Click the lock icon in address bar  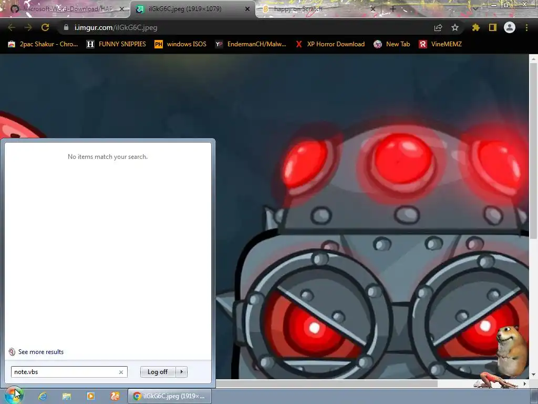coord(66,27)
